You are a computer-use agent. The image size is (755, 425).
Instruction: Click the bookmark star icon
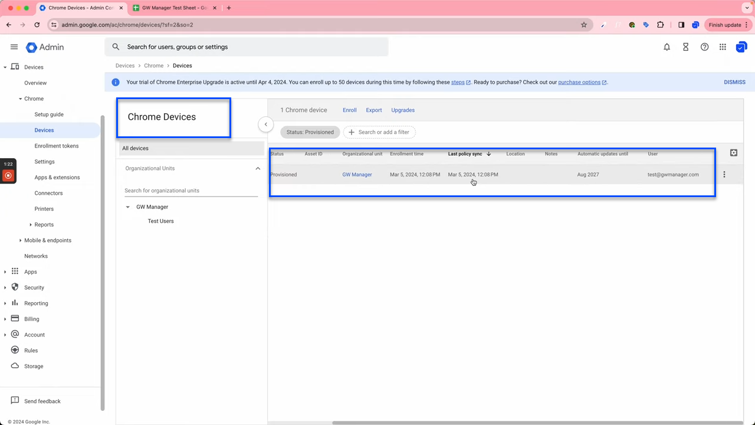(x=584, y=25)
